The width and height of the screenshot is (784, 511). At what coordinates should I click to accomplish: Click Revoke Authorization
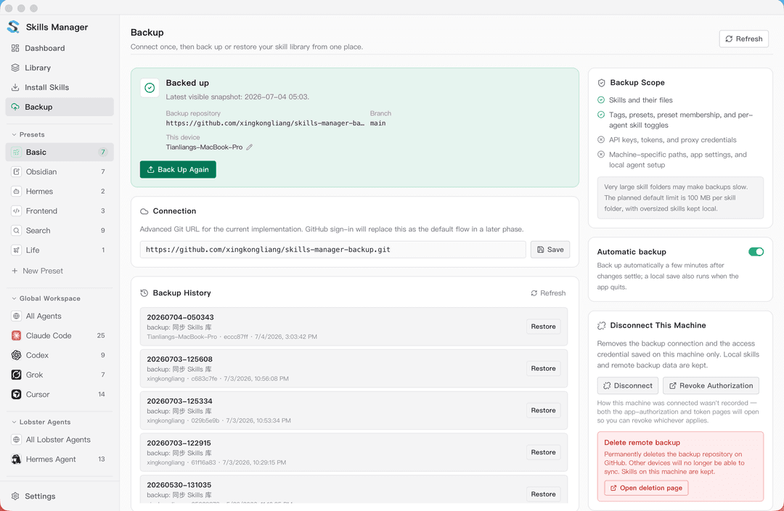point(711,385)
